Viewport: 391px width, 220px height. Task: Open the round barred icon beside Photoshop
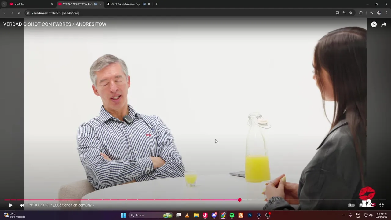pyautogui.click(x=259, y=215)
